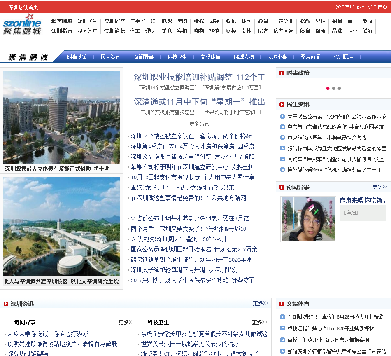The width and height of the screenshot is (391, 356).
Task: Expand 更多 in 深圳资讯 section header
Action: 261,303
